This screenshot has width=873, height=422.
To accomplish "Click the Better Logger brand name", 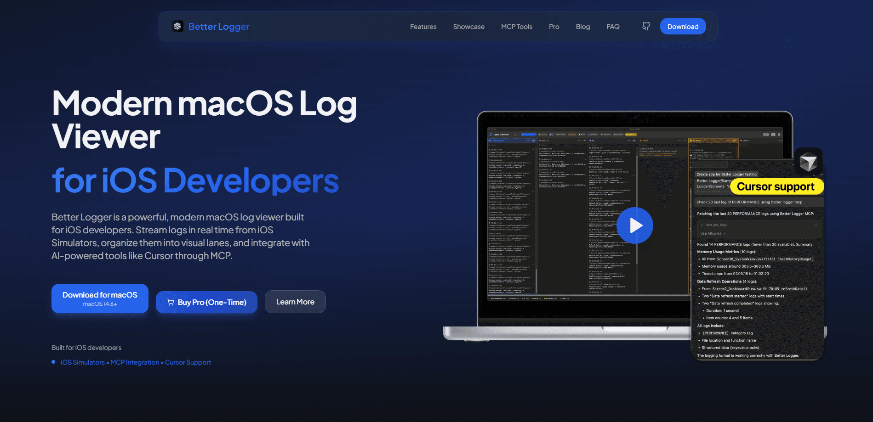I will (219, 27).
